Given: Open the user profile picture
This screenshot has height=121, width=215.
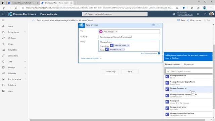Looking at the screenshot, I should 211,14.
